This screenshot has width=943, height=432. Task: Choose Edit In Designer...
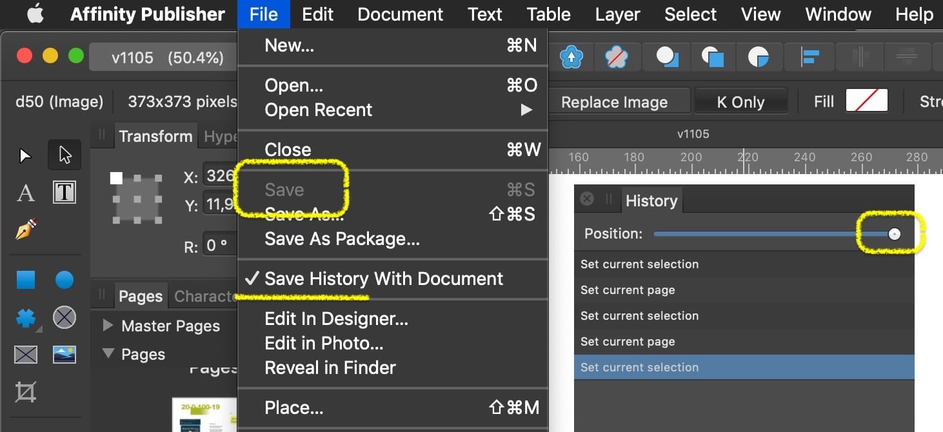click(x=393, y=319)
